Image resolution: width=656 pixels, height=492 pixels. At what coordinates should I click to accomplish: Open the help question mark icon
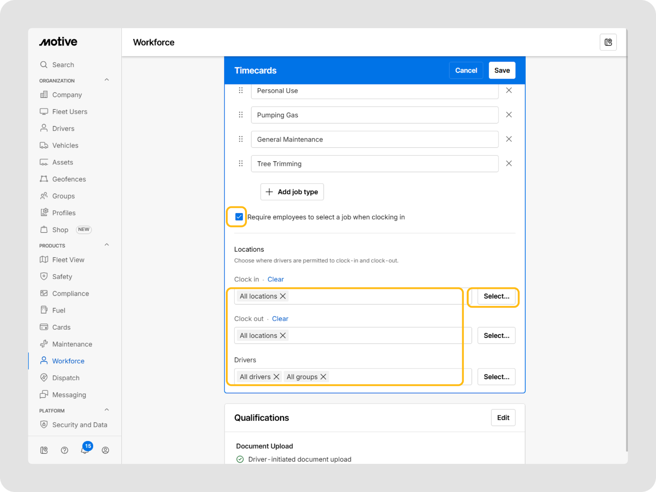pos(64,450)
